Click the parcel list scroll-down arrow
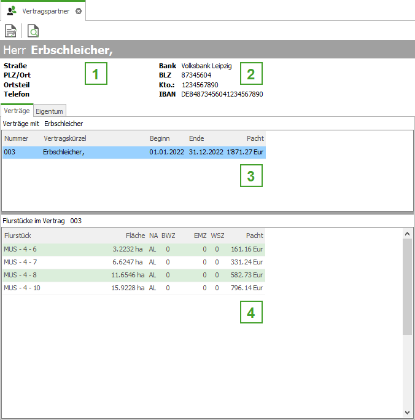 click(407, 412)
